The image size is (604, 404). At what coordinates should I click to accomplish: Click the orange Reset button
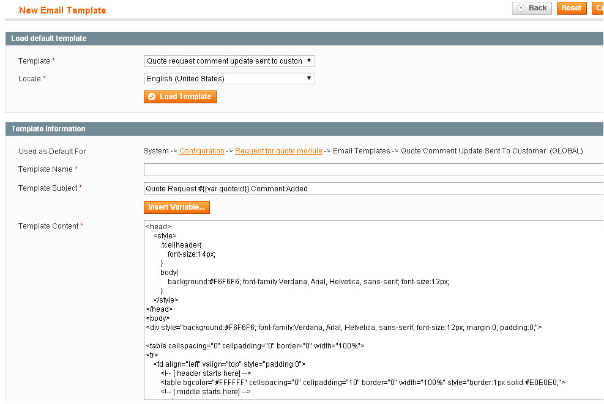click(x=571, y=8)
